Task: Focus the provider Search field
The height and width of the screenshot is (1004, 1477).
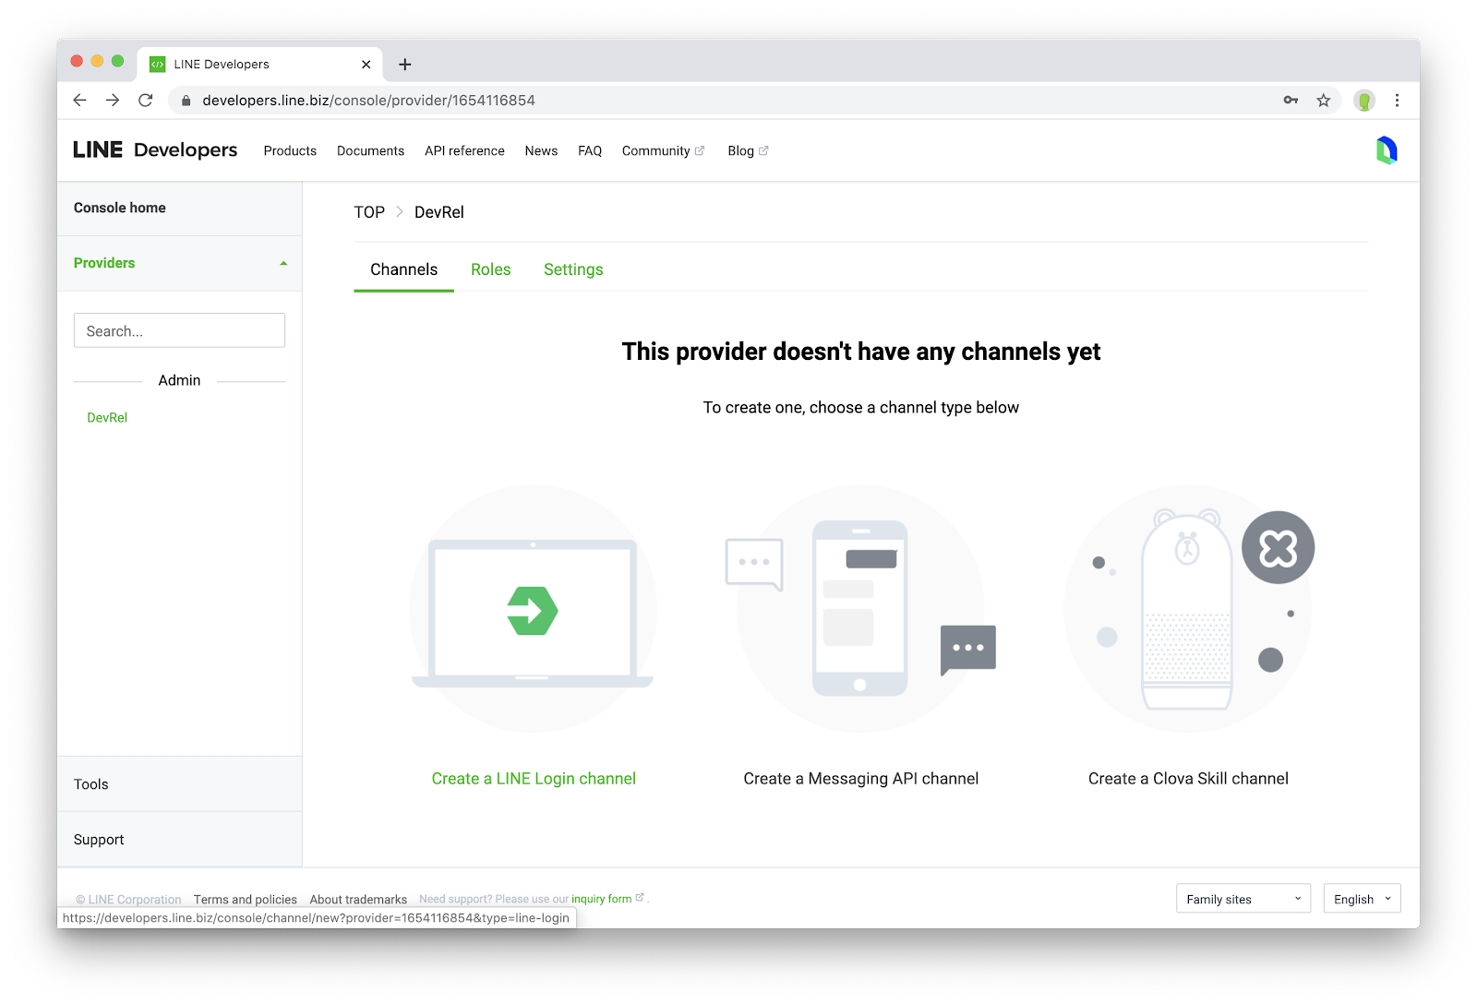Action: coord(179,330)
